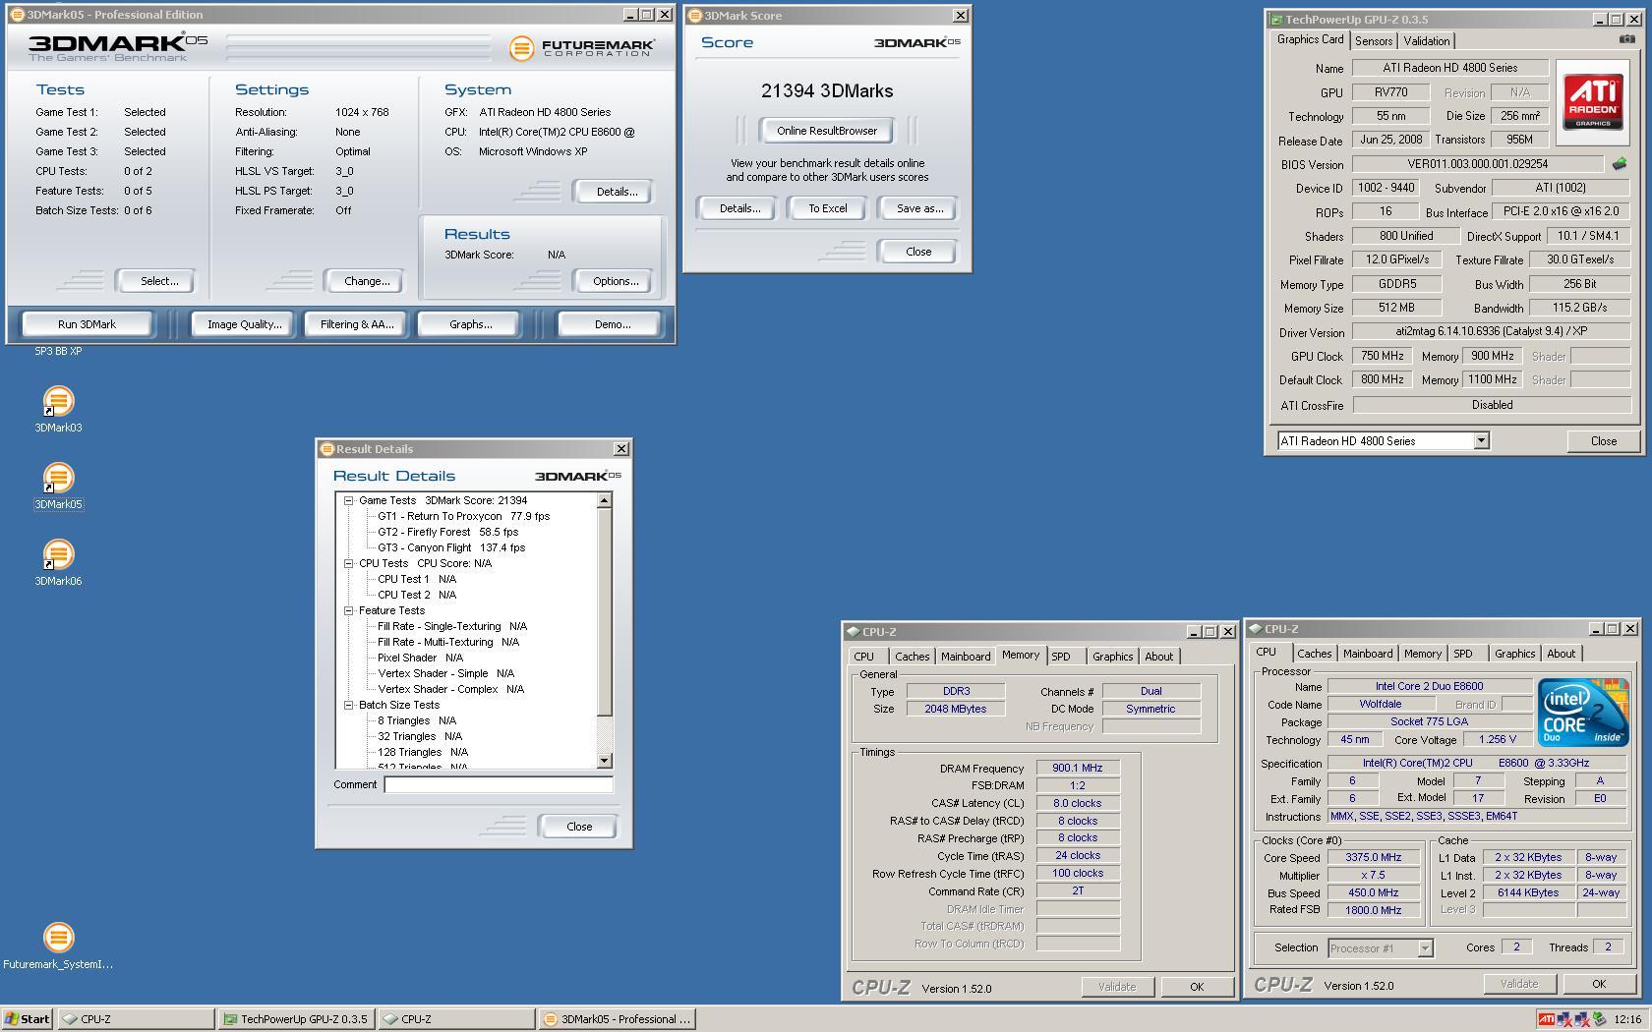This screenshot has height=1032, width=1652.
Task: Collapse the Batch Size Tests tree node
Action: [348, 705]
